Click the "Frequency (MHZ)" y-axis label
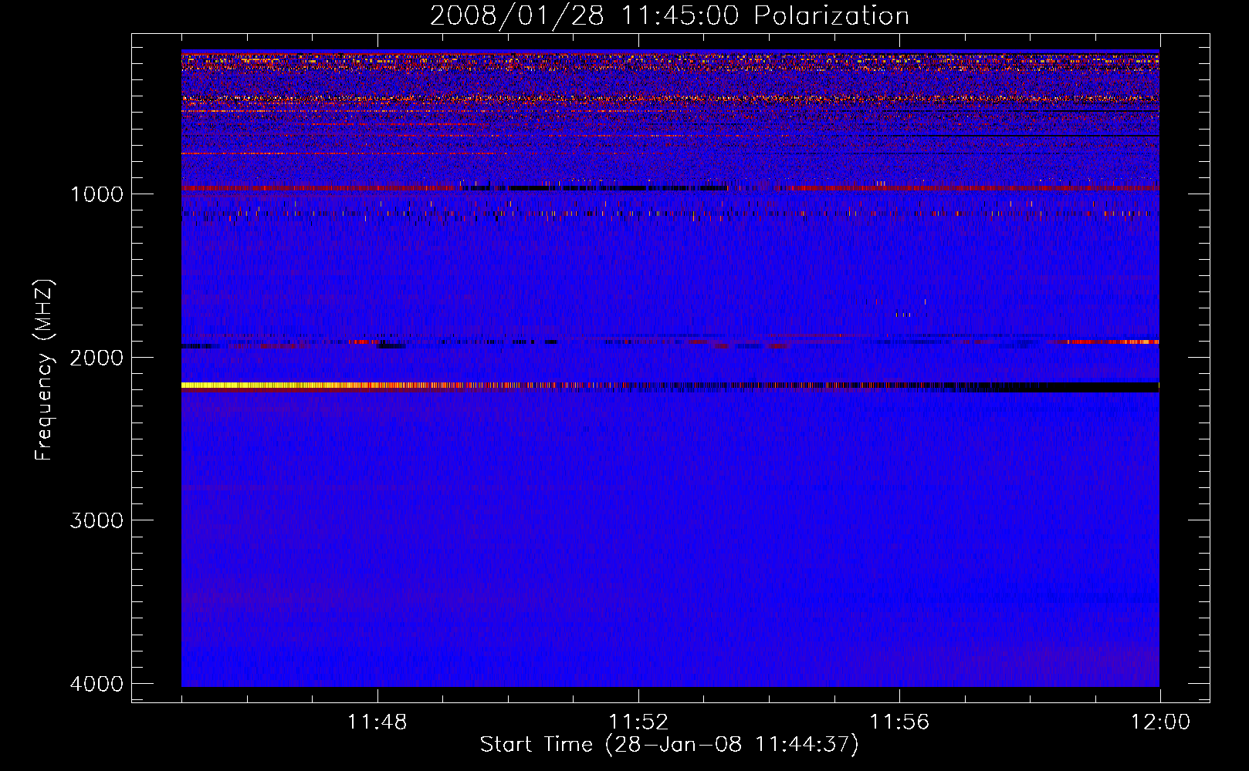Image resolution: width=1249 pixels, height=771 pixels. (x=44, y=370)
